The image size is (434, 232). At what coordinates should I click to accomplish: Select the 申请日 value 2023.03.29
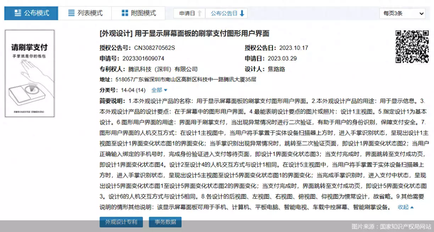coord(282,58)
